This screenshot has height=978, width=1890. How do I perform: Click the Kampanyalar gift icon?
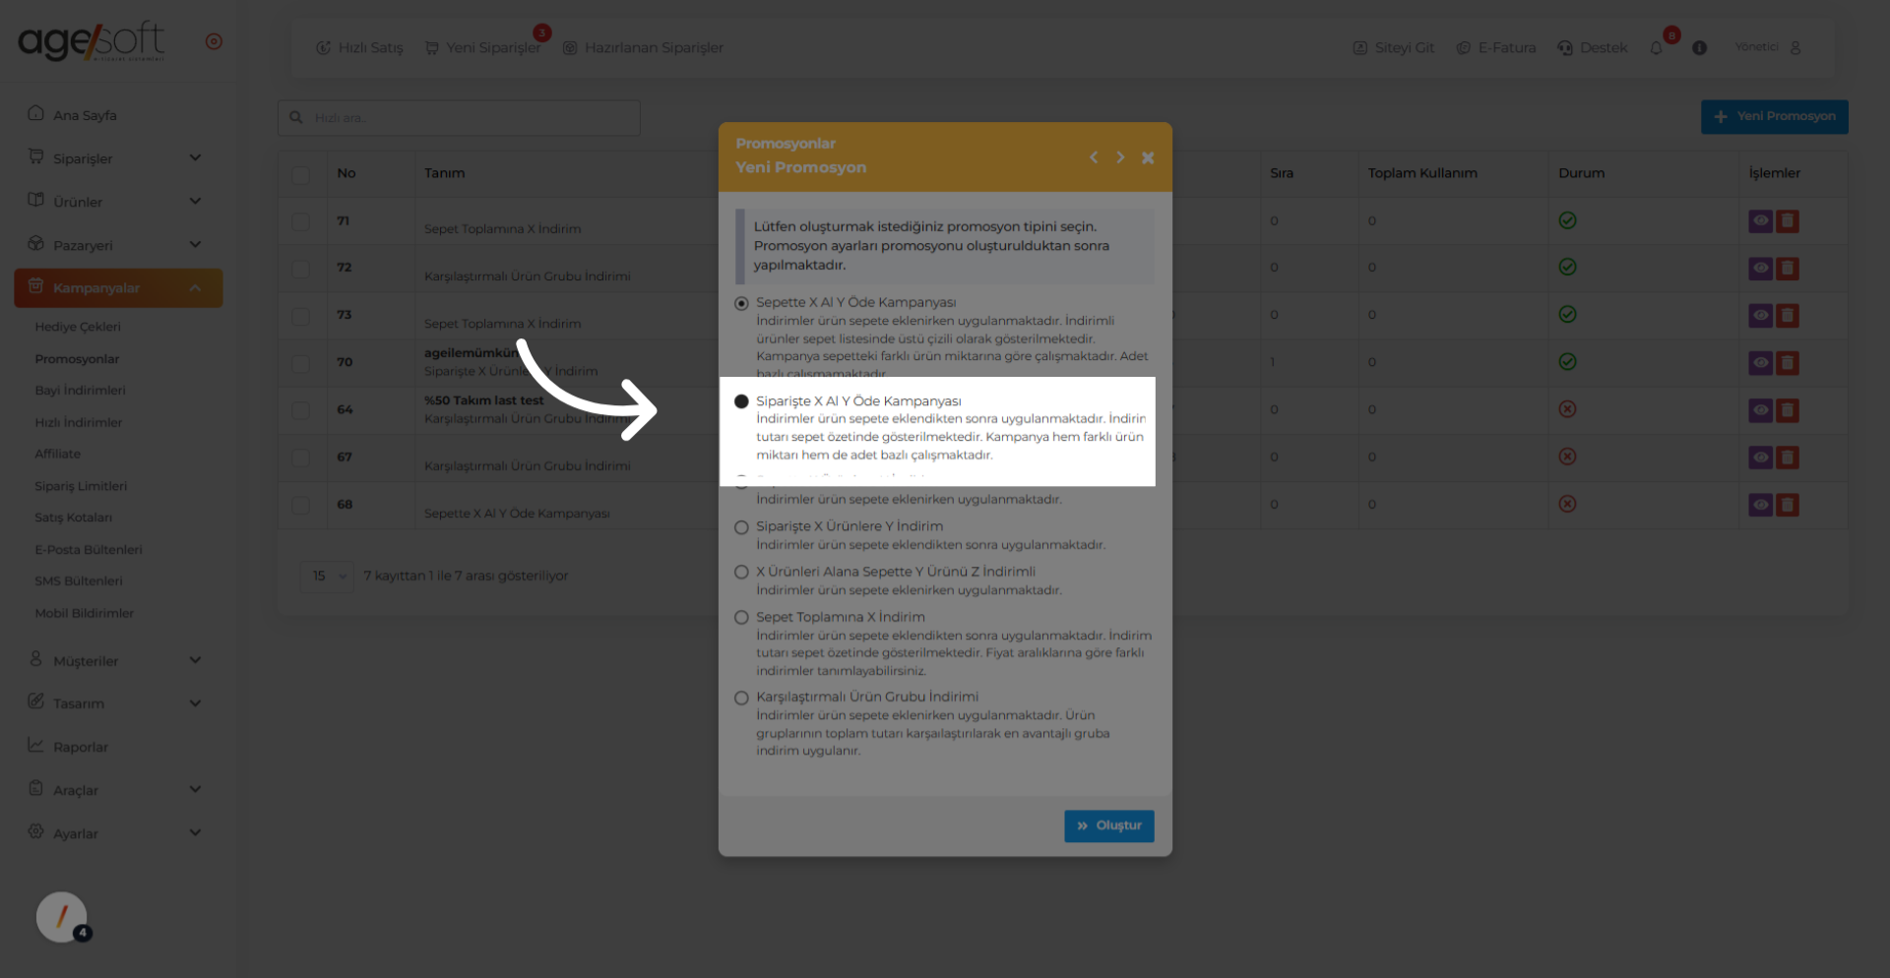pyautogui.click(x=36, y=286)
